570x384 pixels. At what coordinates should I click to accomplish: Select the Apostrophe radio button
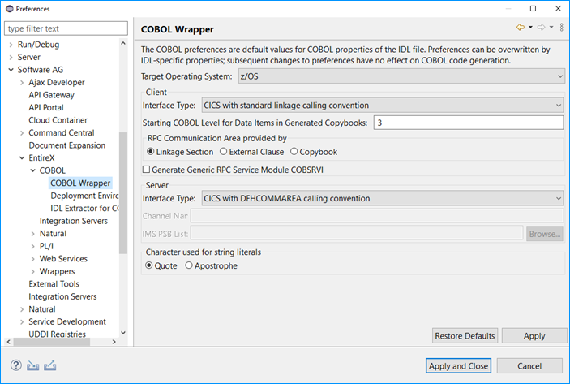[x=189, y=265]
